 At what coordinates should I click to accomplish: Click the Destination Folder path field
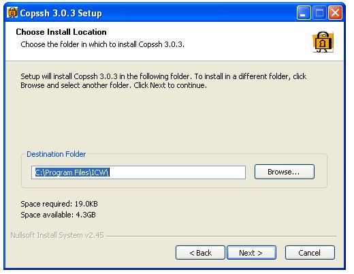coord(138,172)
